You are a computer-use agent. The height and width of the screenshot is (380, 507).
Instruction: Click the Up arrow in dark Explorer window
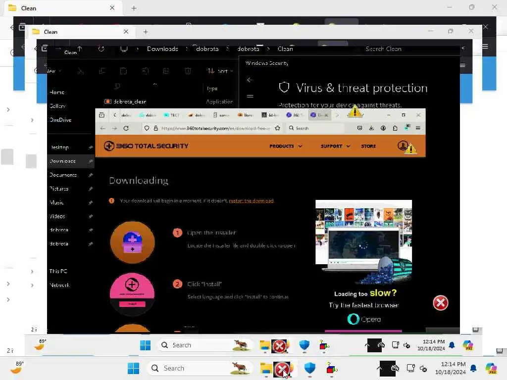80,49
